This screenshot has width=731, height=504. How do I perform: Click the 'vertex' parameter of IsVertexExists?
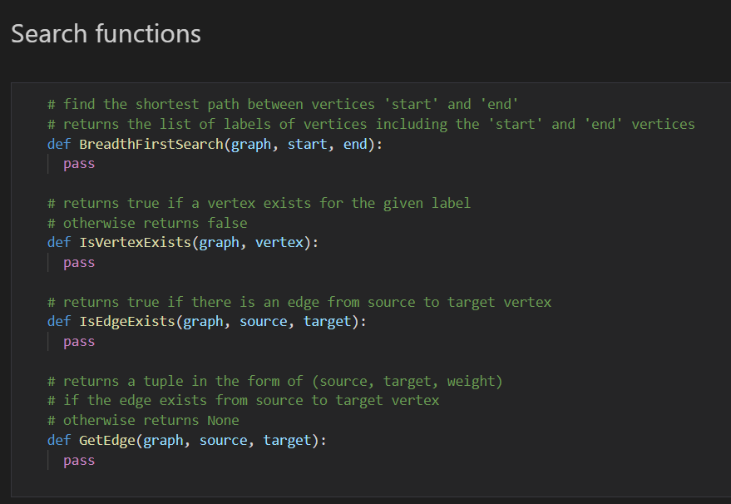tap(279, 243)
